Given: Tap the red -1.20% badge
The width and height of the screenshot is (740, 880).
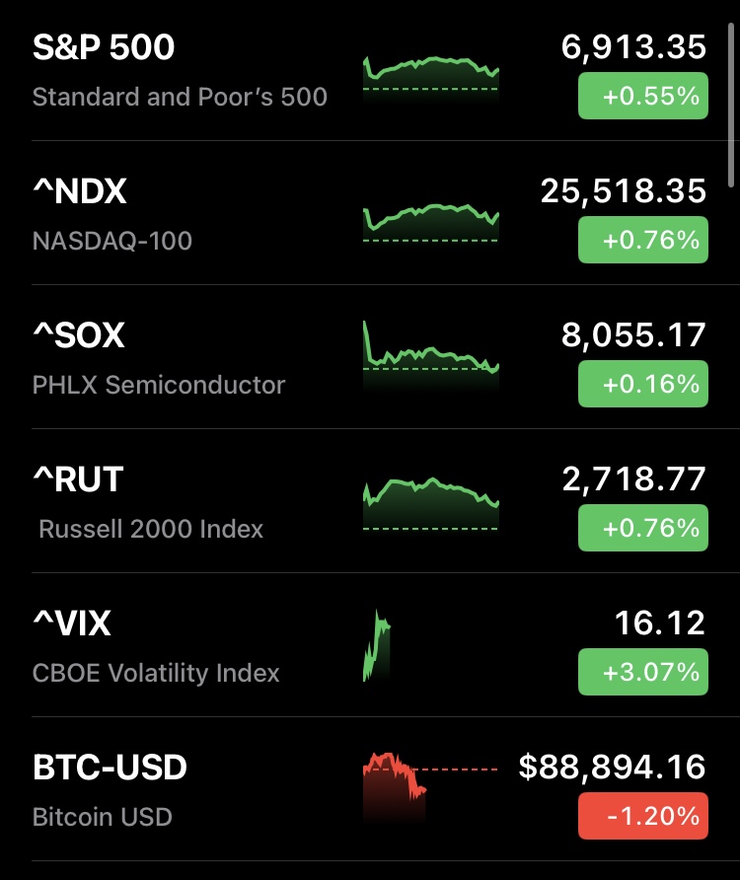Looking at the screenshot, I should (643, 816).
